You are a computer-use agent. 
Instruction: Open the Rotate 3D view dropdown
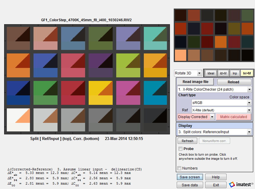pyautogui.click(x=188, y=73)
